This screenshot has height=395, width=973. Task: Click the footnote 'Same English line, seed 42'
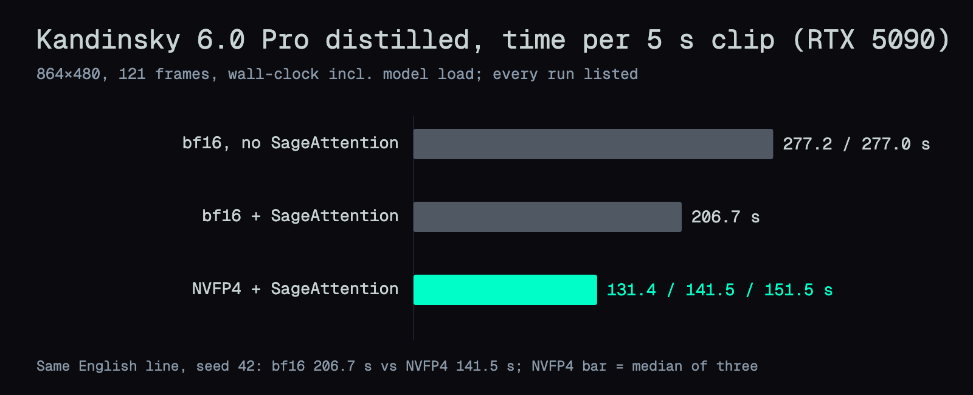(x=397, y=366)
